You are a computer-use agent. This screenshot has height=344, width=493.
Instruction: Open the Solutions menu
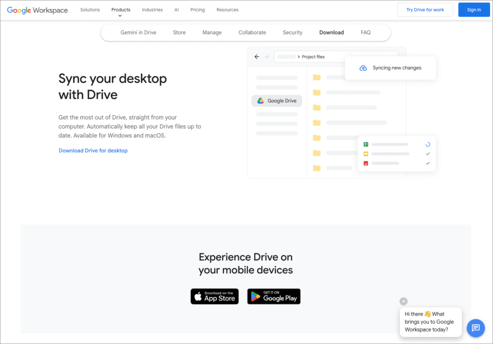point(90,10)
